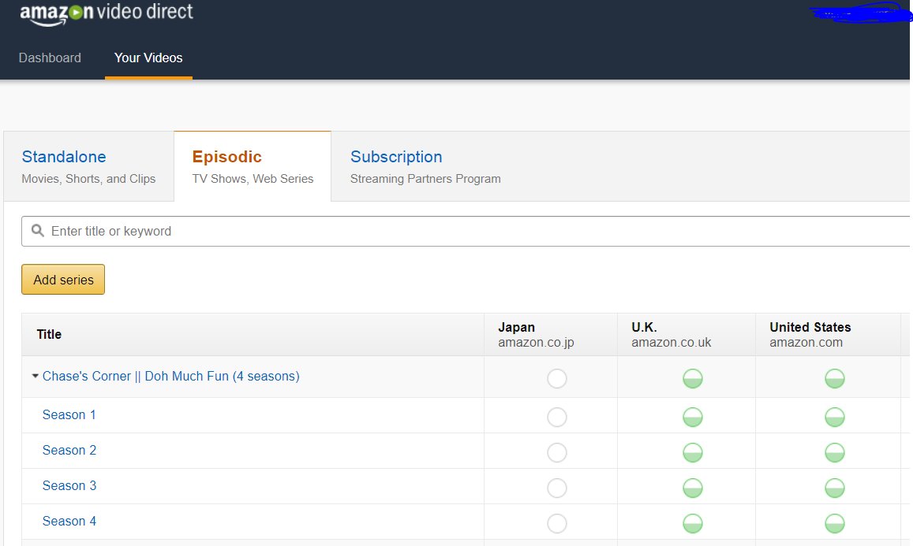The image size is (913, 546).
Task: Open the Season 1 link
Action: (x=69, y=414)
